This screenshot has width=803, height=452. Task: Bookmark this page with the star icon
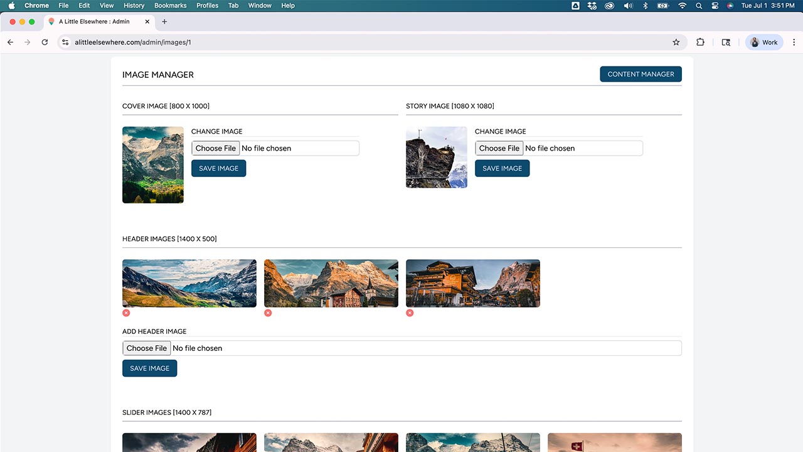tap(676, 42)
